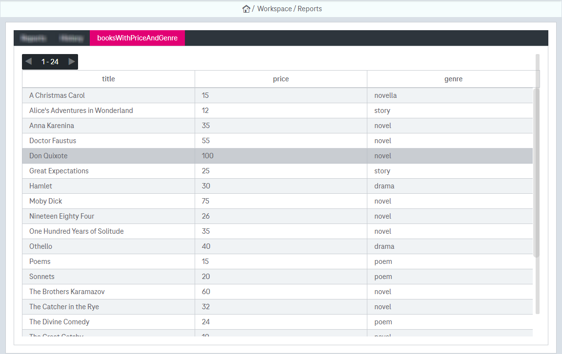Click Alice's Adventures in Wonderland title cell
The height and width of the screenshot is (354, 562).
pyautogui.click(x=81, y=111)
